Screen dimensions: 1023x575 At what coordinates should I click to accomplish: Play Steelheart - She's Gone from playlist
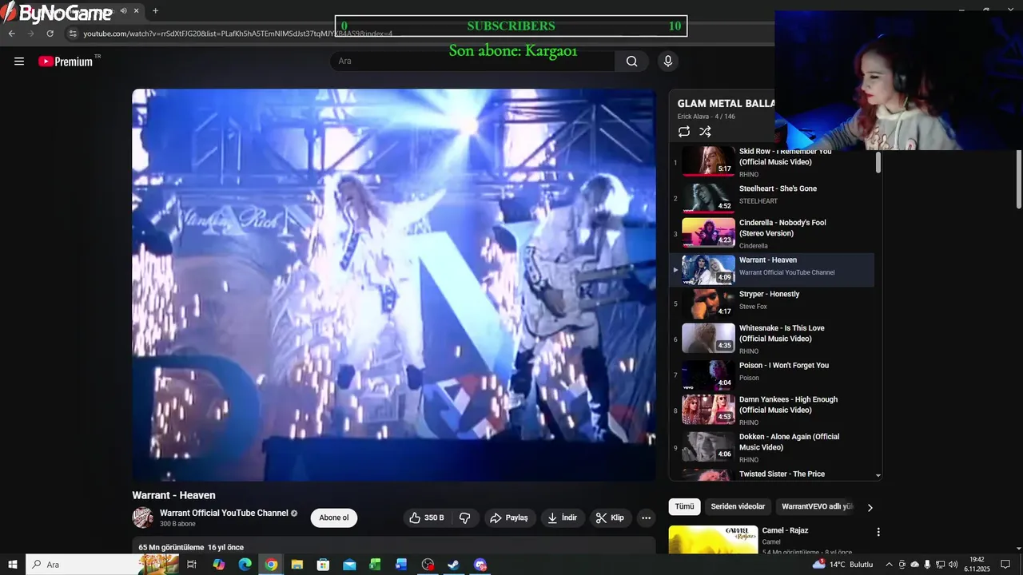click(x=771, y=196)
